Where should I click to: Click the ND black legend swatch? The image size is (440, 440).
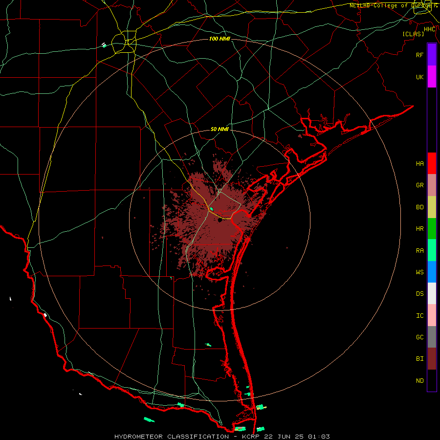(x=432, y=380)
